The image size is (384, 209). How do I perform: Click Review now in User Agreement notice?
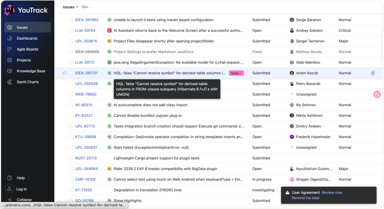click(332, 193)
